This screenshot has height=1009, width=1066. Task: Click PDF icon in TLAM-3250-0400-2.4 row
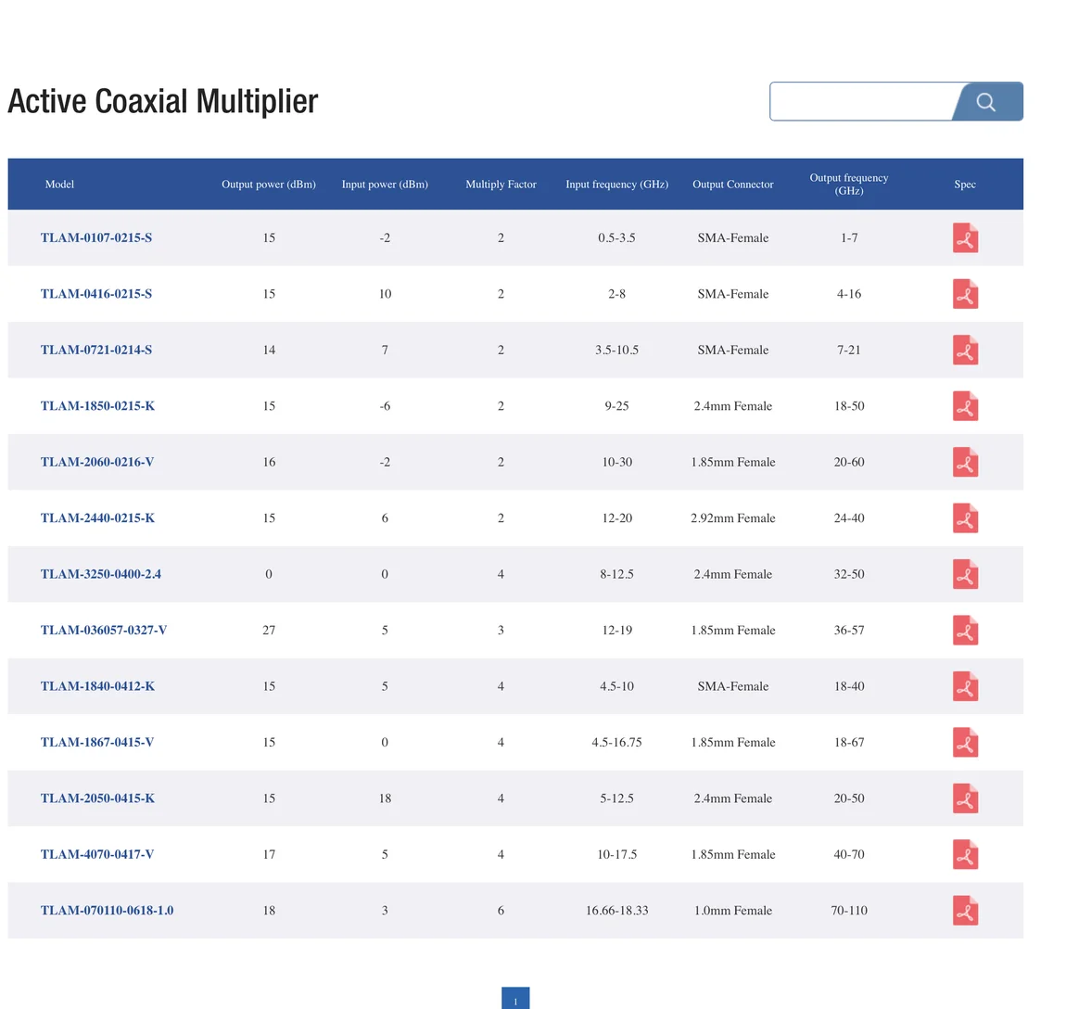coord(965,575)
